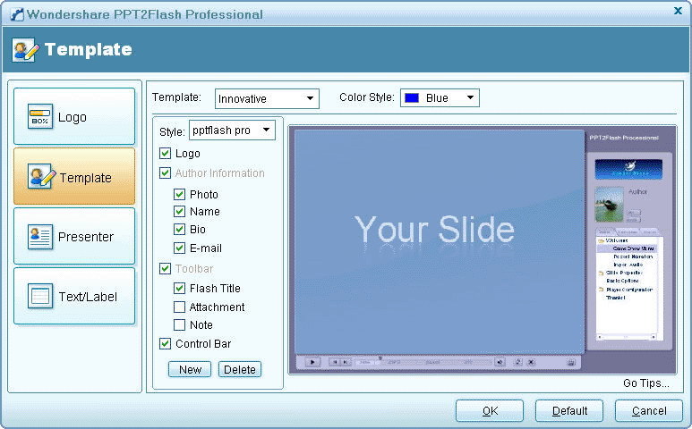
Task: Click the next slide button in preview
Action: (x=346, y=362)
